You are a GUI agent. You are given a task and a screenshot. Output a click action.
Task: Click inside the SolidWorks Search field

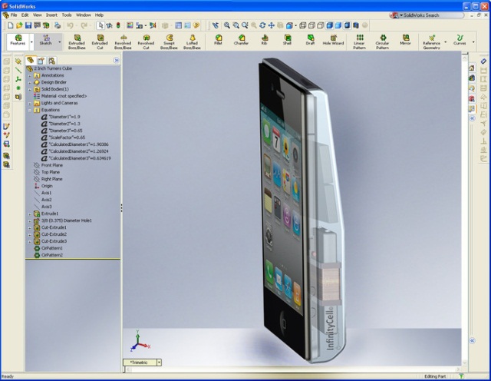click(x=430, y=15)
